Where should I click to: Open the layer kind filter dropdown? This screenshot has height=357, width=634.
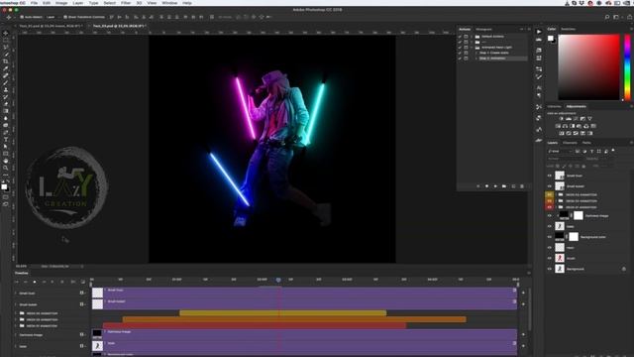(561, 152)
